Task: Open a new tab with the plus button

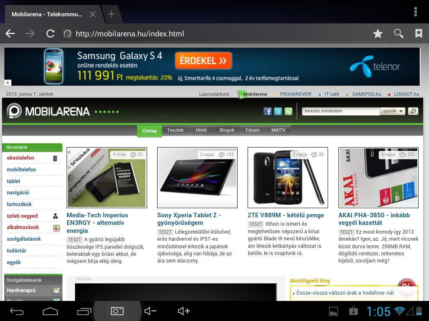Action: [111, 14]
